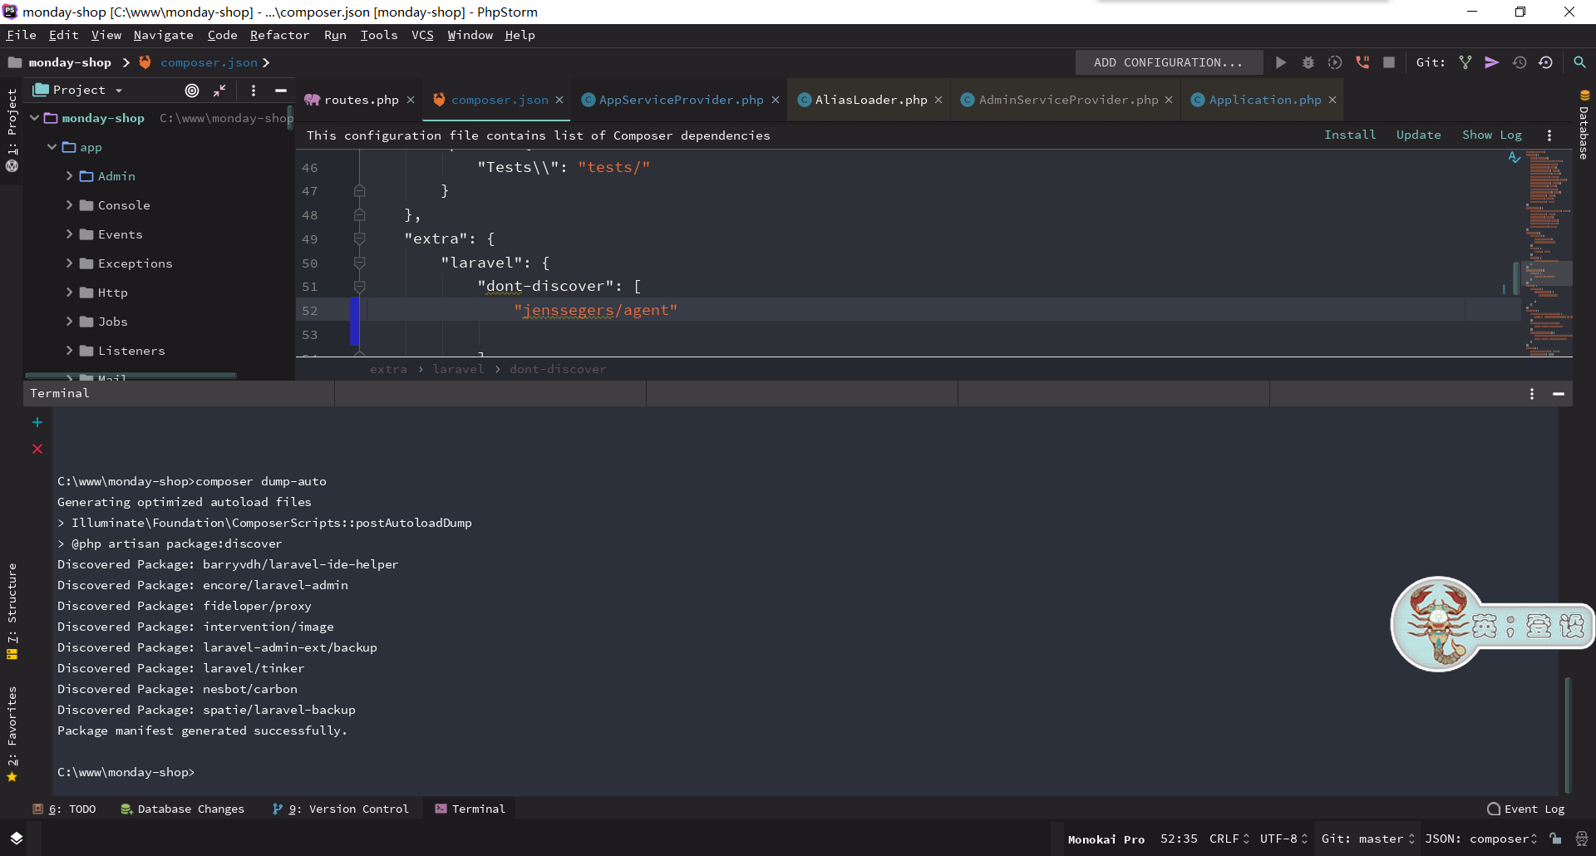The height and width of the screenshot is (856, 1596).
Task: Open Search Everywhere magnifier icon
Action: click(x=1579, y=62)
